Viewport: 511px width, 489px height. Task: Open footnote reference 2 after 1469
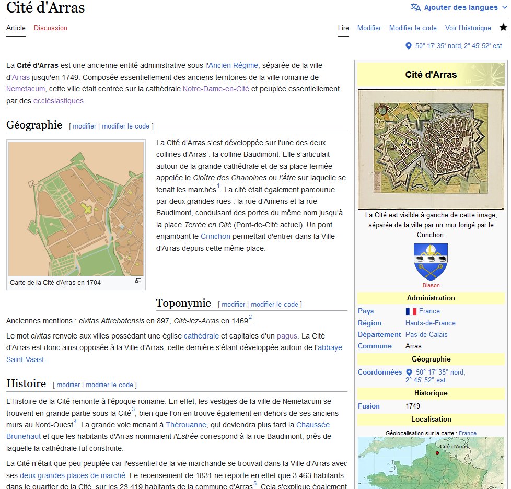coord(250,317)
